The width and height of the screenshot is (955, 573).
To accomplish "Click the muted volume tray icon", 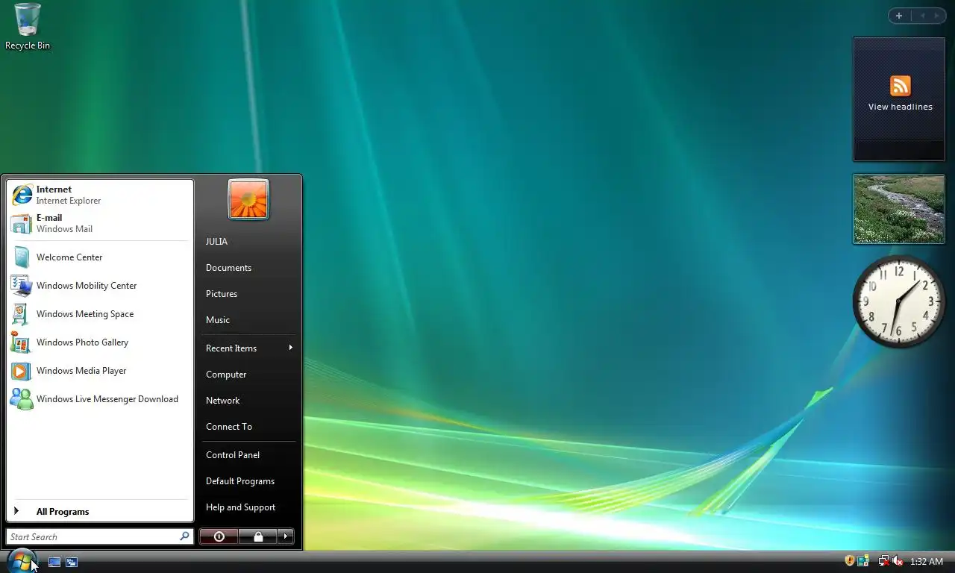I will (x=898, y=561).
